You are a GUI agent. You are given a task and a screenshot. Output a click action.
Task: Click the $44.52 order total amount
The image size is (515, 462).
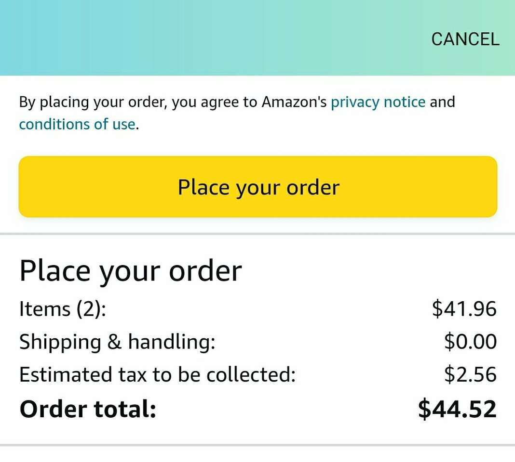pyautogui.click(x=457, y=409)
